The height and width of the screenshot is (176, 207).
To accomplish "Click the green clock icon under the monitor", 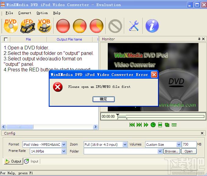I will (153, 125).
